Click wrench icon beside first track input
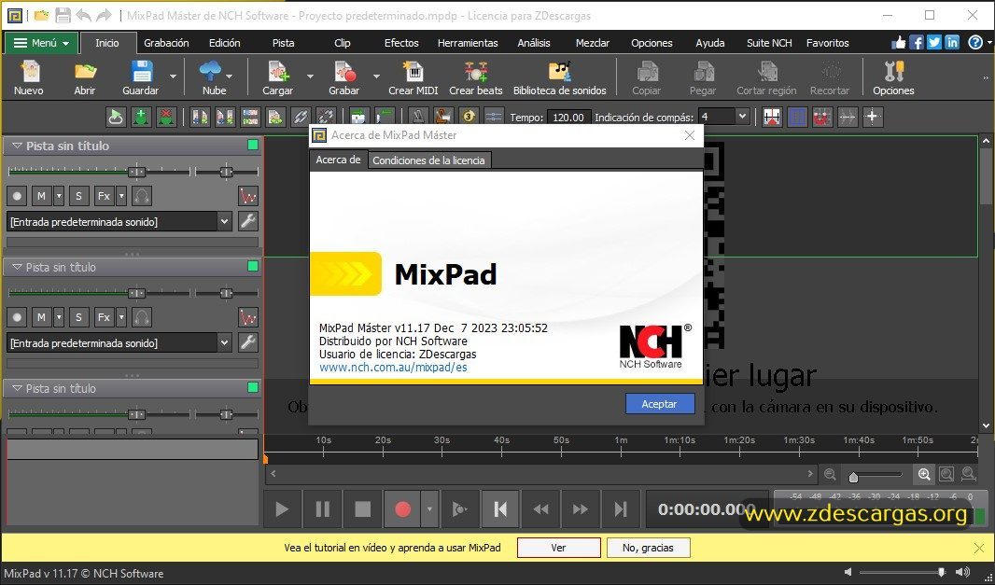The height and width of the screenshot is (585, 995). click(x=248, y=221)
